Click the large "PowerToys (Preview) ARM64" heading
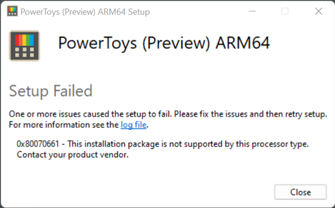Image resolution: width=335 pixels, height=208 pixels. pos(164,43)
